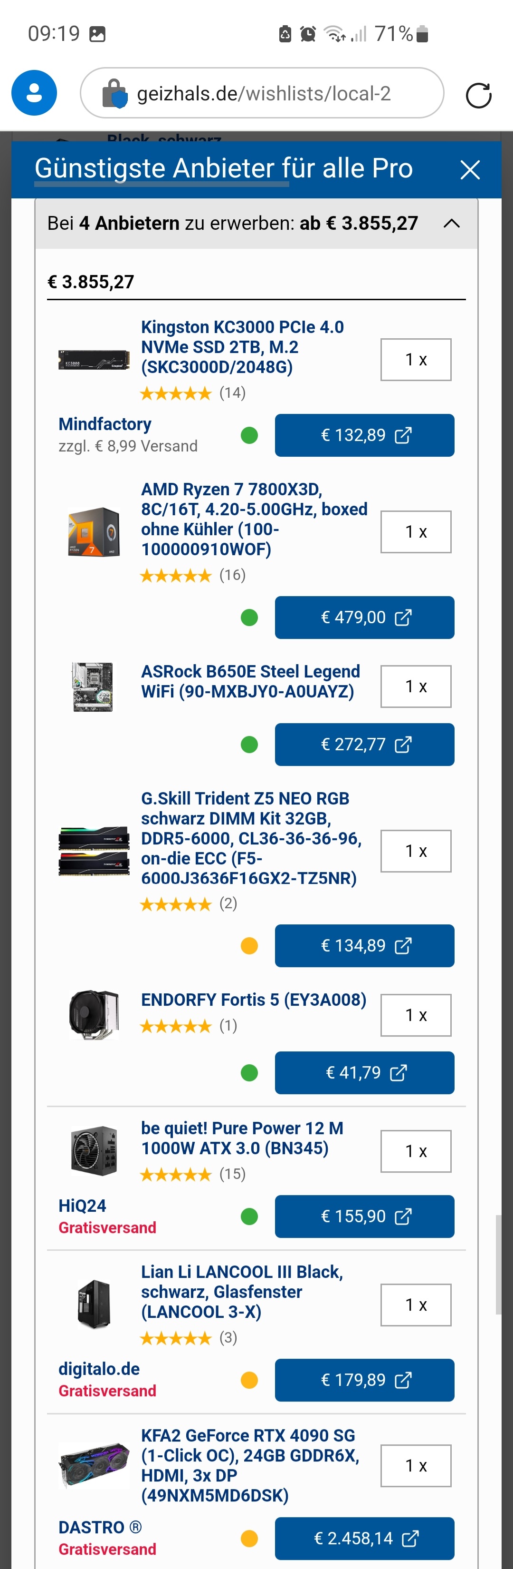Open the digitalo.de shop link
This screenshot has width=513, height=1569.
pos(99,1369)
